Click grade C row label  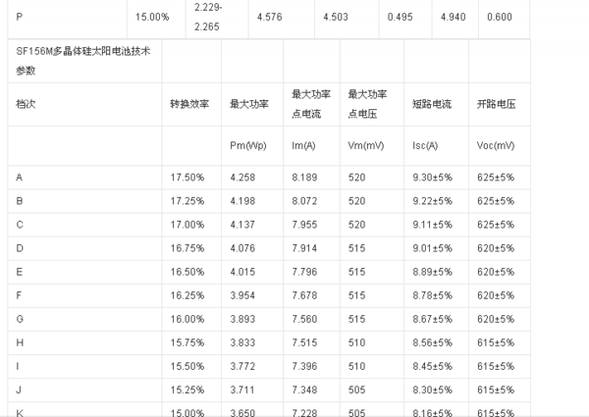(x=20, y=225)
